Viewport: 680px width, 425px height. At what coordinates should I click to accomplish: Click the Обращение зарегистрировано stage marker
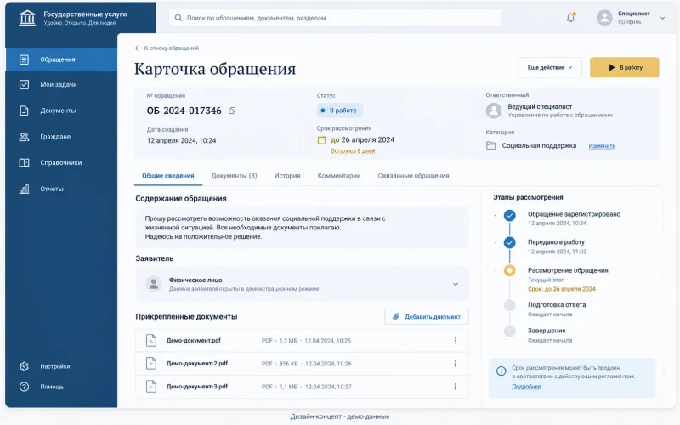pos(509,215)
